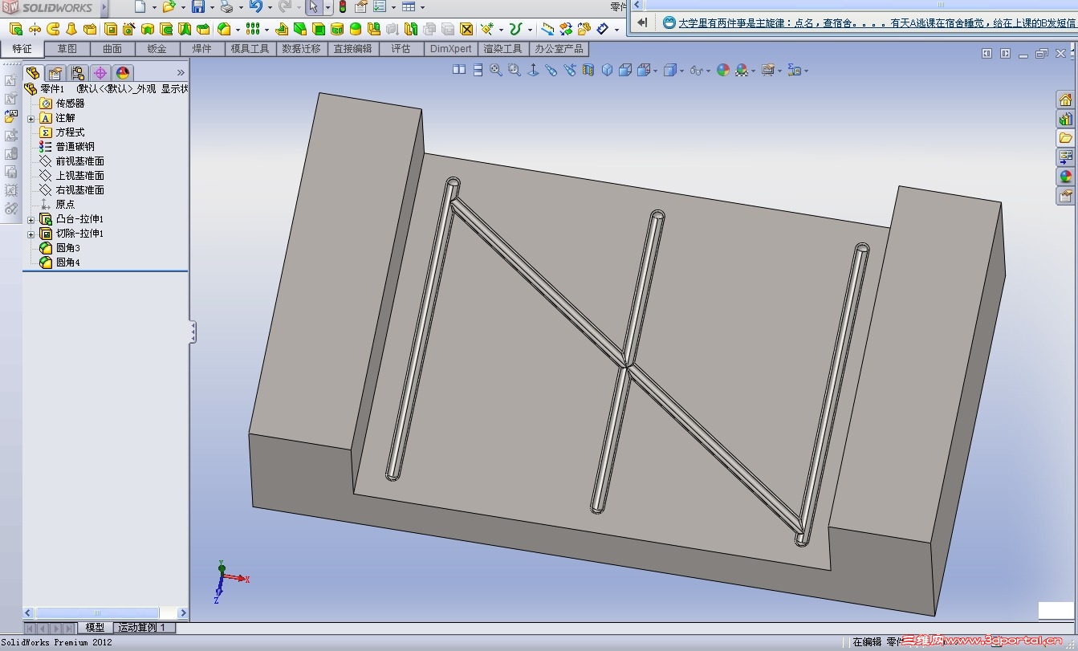Select the 圆角3 fillet feature
Screen dimensions: 1078x651
point(67,248)
